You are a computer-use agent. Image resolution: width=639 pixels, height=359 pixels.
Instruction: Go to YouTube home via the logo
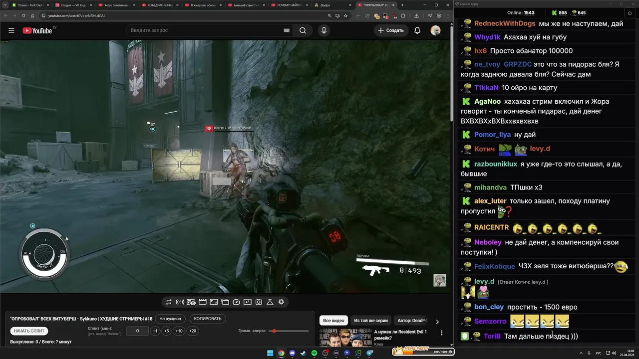[38, 30]
